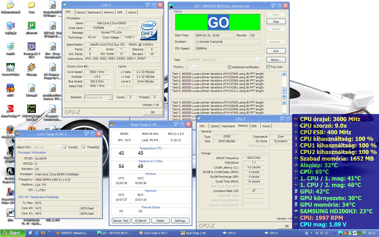Open mIRC desktop shortcut

10,90
